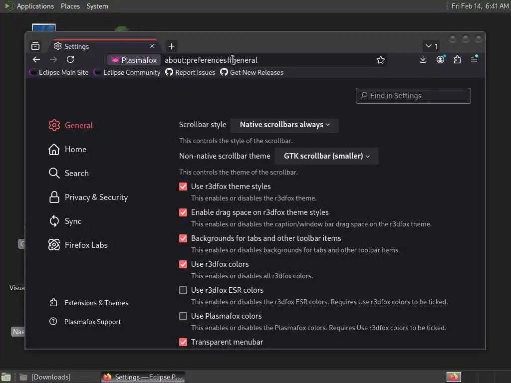Open the Eclipse Community bookmark
This screenshot has height=383, width=511.
(x=127, y=72)
